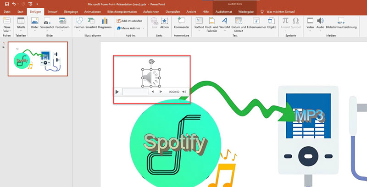Play the audio clip

coord(117,92)
